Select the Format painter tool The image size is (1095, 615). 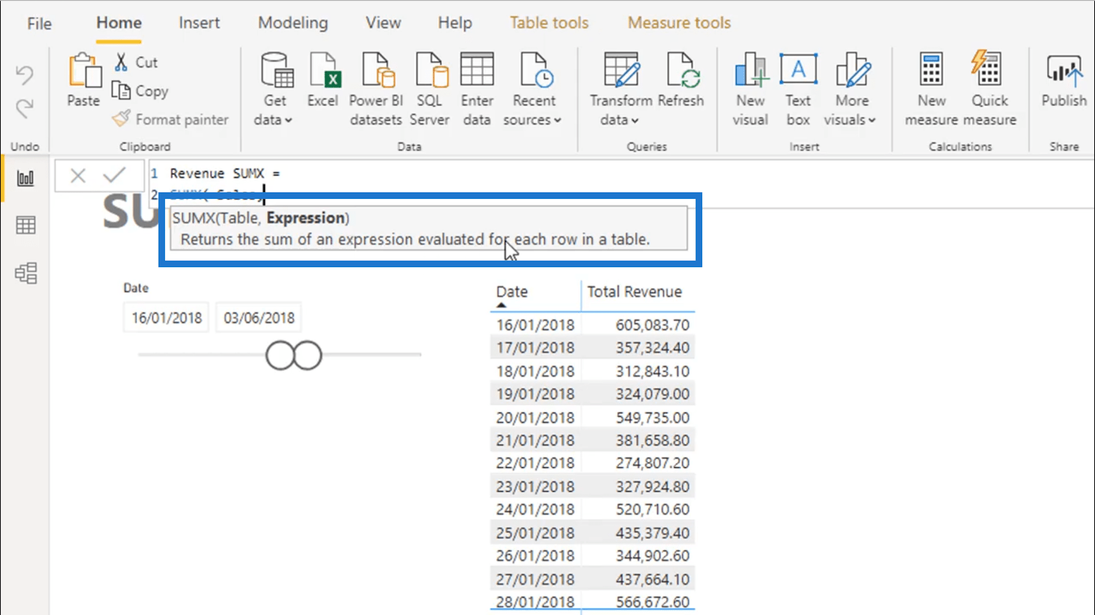tap(170, 119)
